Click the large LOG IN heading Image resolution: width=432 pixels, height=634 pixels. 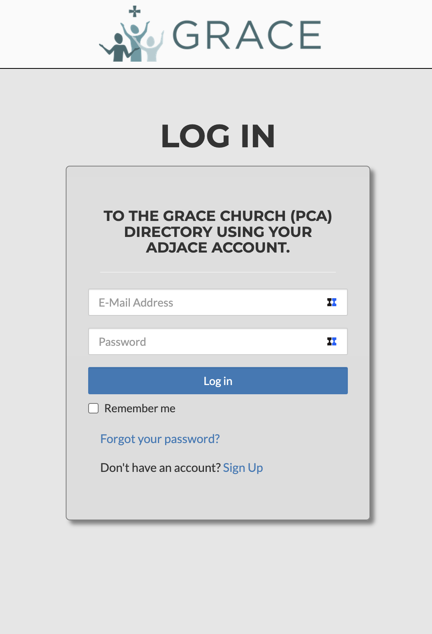click(218, 136)
